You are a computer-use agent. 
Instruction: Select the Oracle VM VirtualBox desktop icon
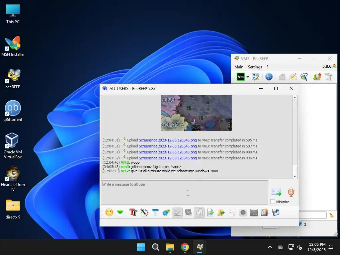(x=13, y=146)
